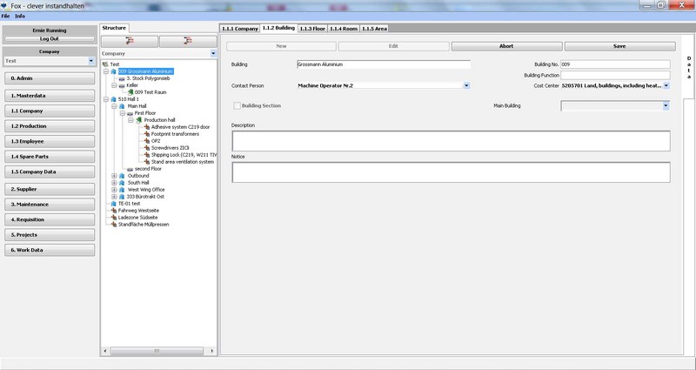The width and height of the screenshot is (696, 370).
Task: Collapse the Production hall node
Action: [130, 120]
